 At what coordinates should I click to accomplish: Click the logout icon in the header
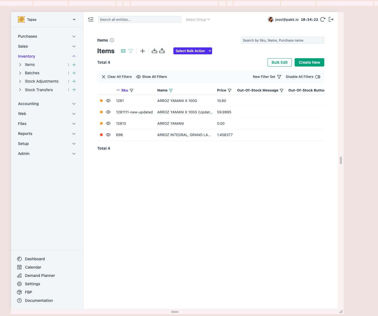click(x=331, y=19)
